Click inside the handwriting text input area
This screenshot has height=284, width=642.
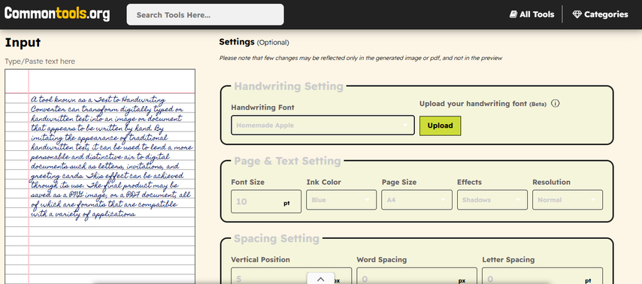pos(100,177)
